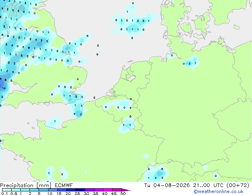Click the Precipitation [mm] title text
The image size is (252, 195).
coord(26,185)
